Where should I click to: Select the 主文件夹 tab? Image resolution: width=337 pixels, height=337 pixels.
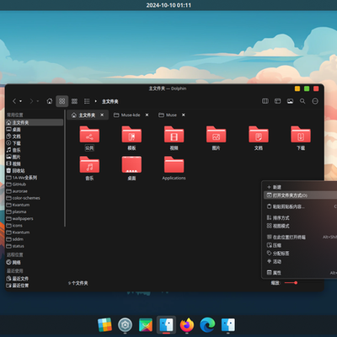[x=88, y=115]
